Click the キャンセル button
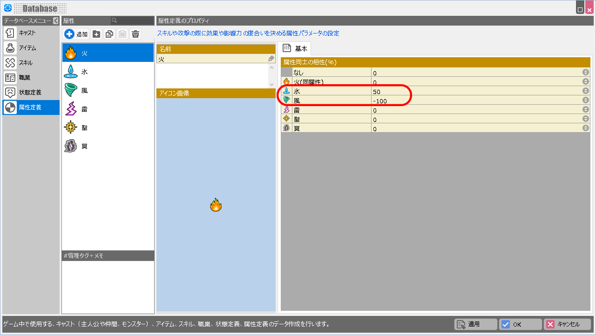The image size is (596, 335). coord(568,324)
